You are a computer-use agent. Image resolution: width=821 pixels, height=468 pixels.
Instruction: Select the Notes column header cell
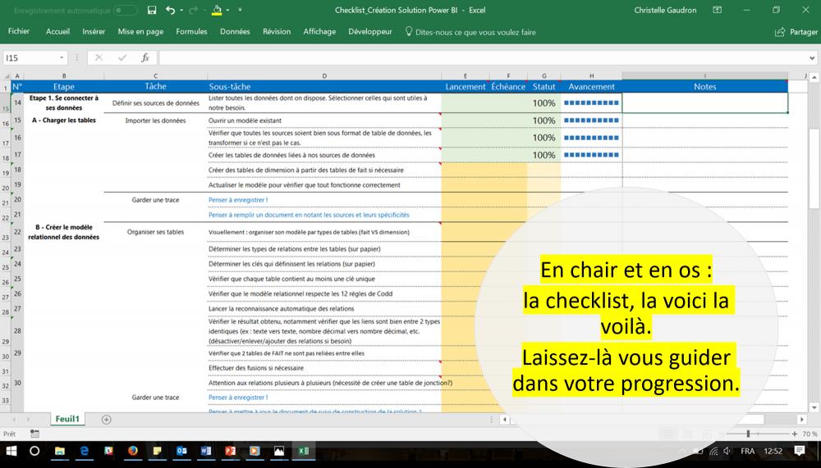[704, 87]
